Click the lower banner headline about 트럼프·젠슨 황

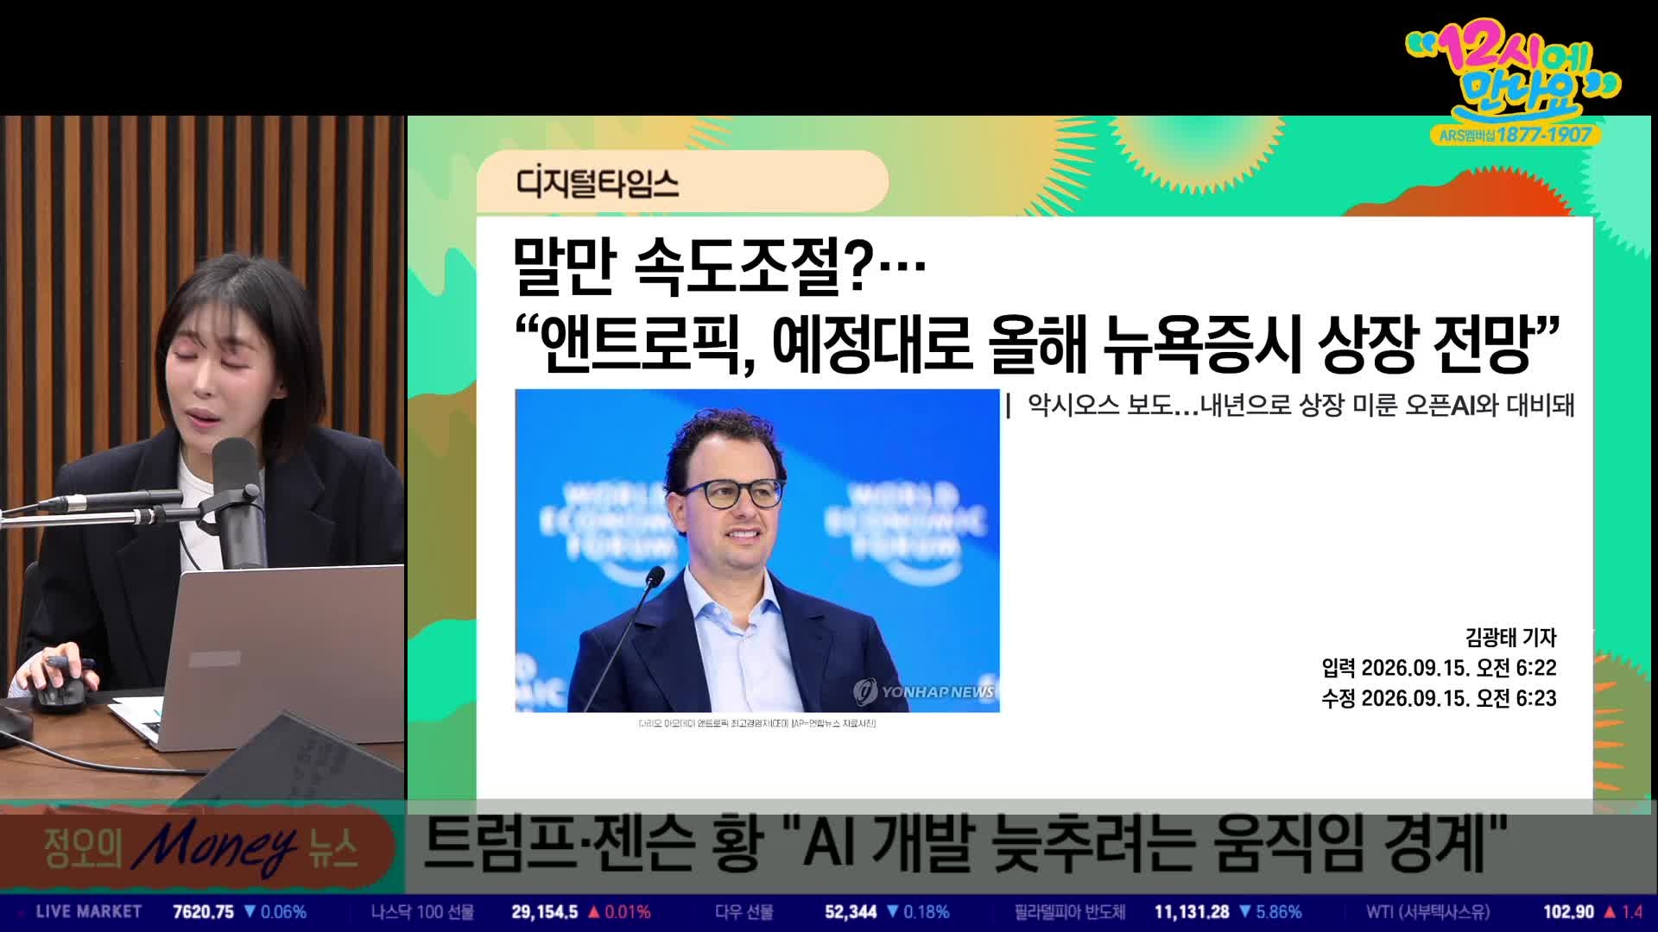[x=965, y=843]
